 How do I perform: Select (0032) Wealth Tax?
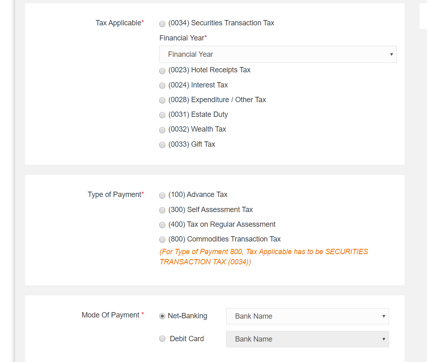tap(162, 130)
